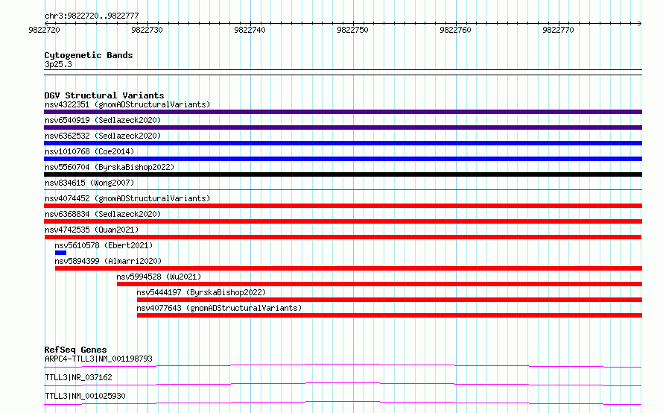Click the blue bar under nsv6362532
The height and width of the screenshot is (413, 663).
(x=343, y=143)
